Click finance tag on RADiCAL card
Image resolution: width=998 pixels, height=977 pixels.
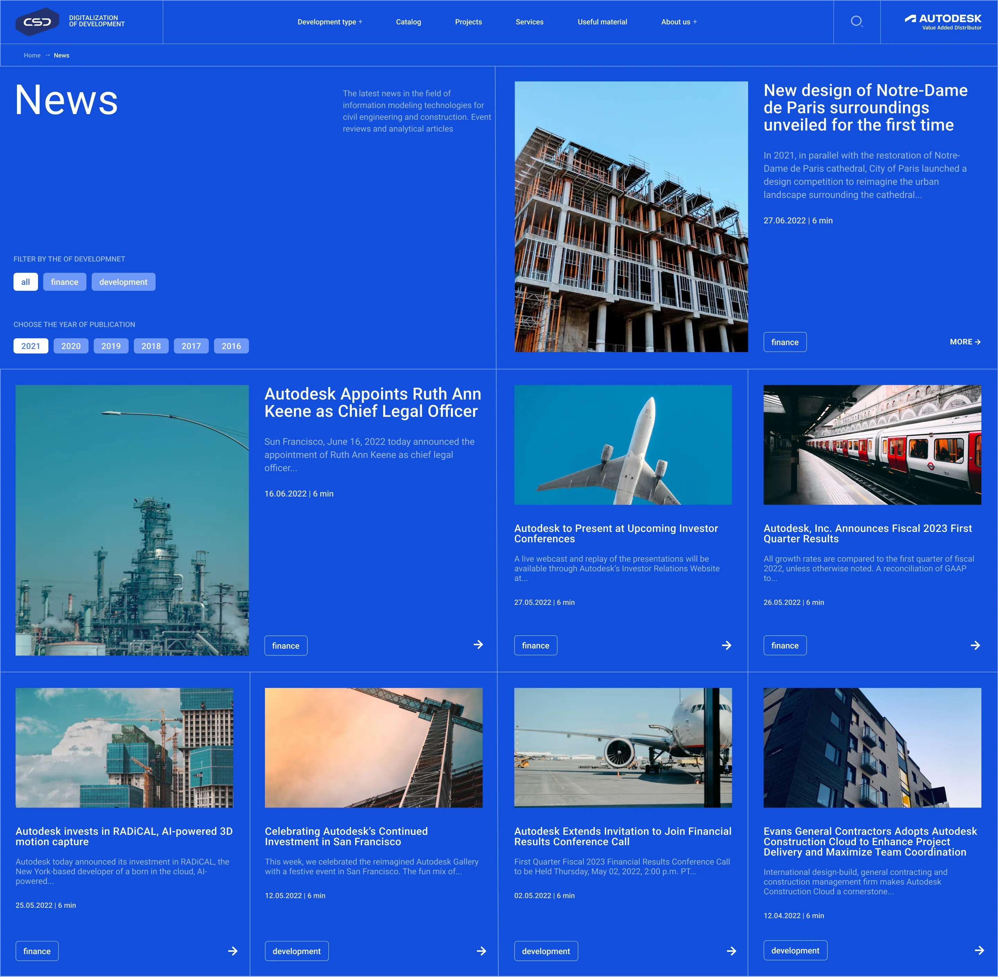click(x=37, y=951)
